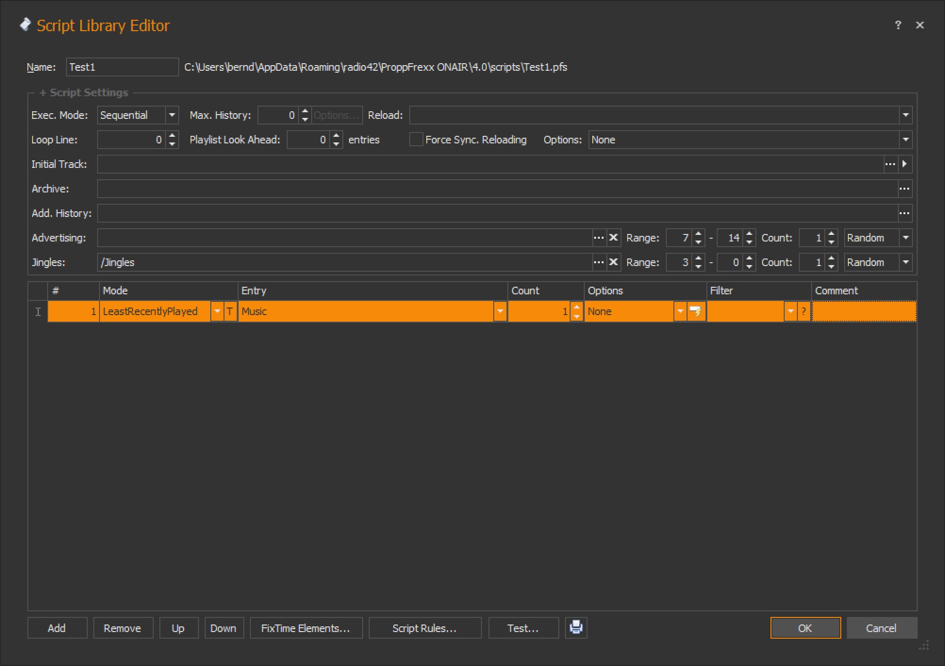Click the Comment column header

pyautogui.click(x=864, y=291)
